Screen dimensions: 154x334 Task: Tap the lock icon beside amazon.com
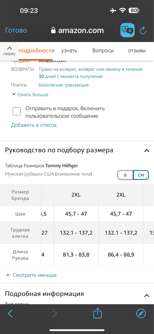pos(53,30)
